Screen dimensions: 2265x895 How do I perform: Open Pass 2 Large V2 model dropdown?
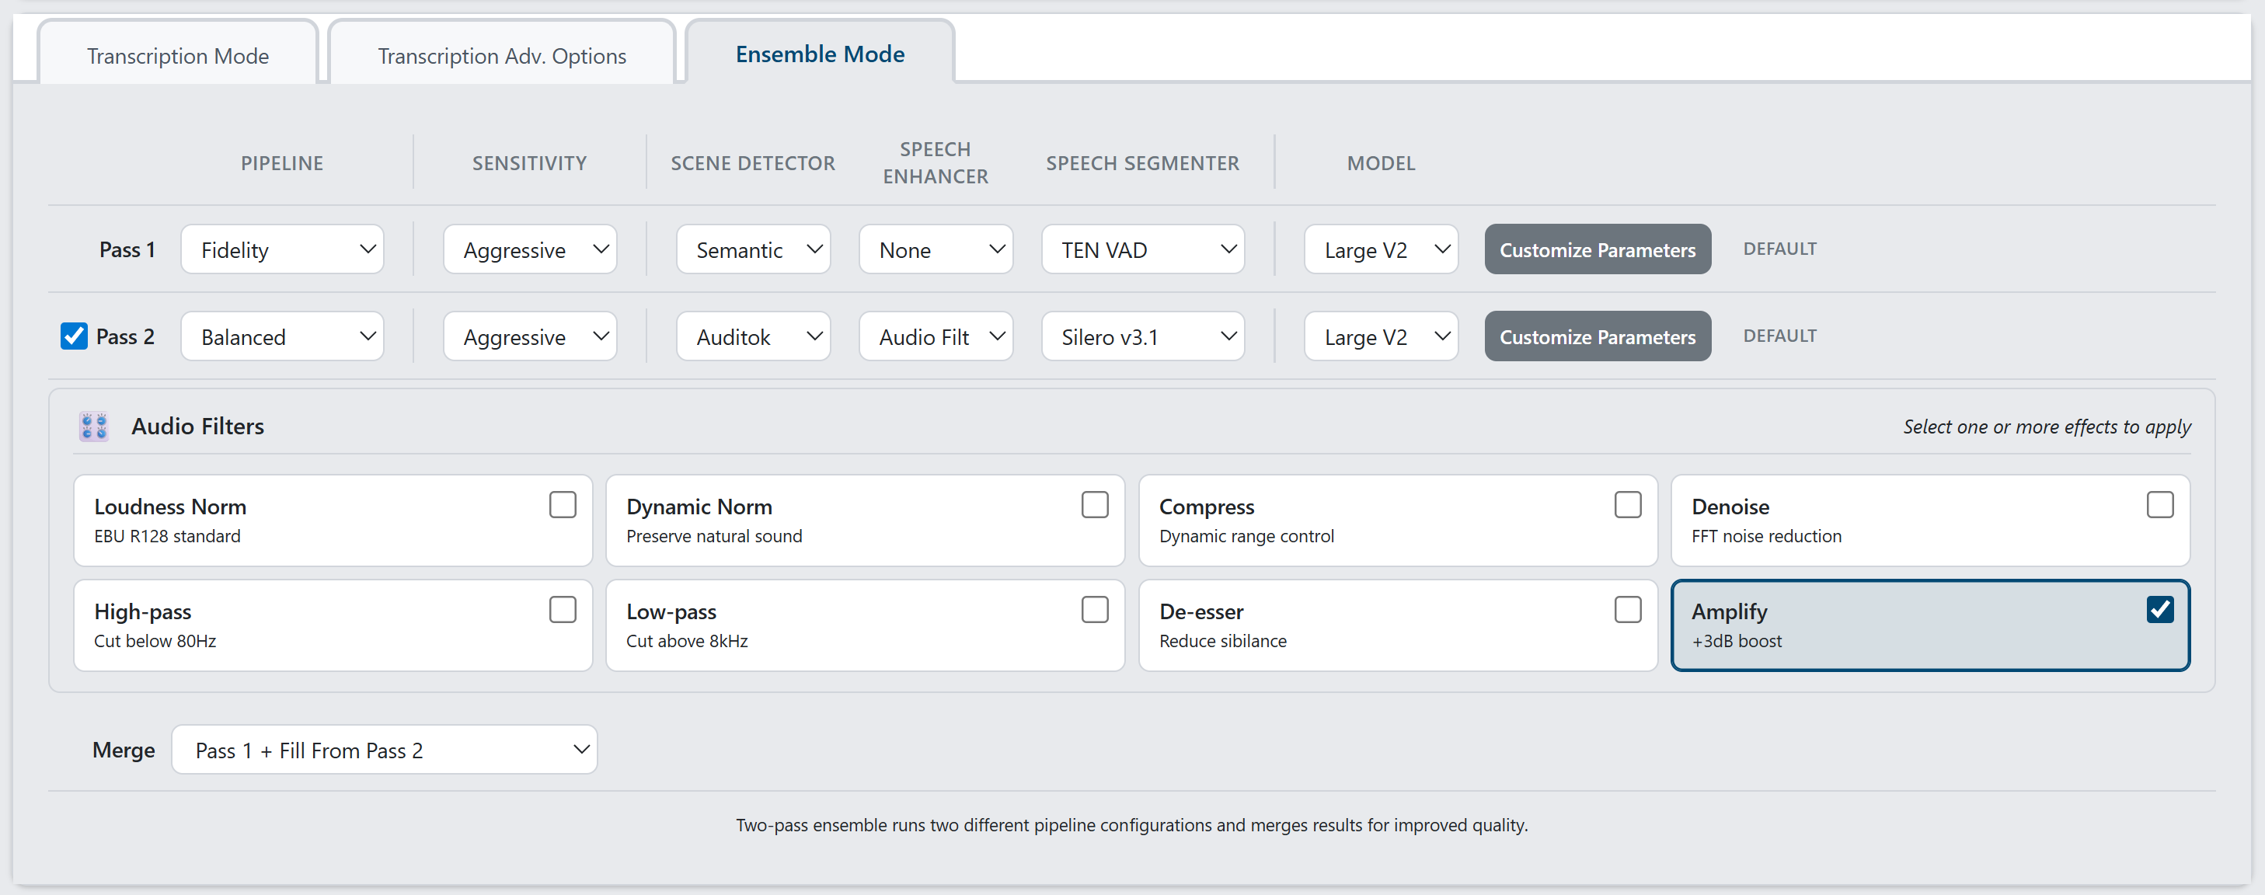pos(1381,336)
